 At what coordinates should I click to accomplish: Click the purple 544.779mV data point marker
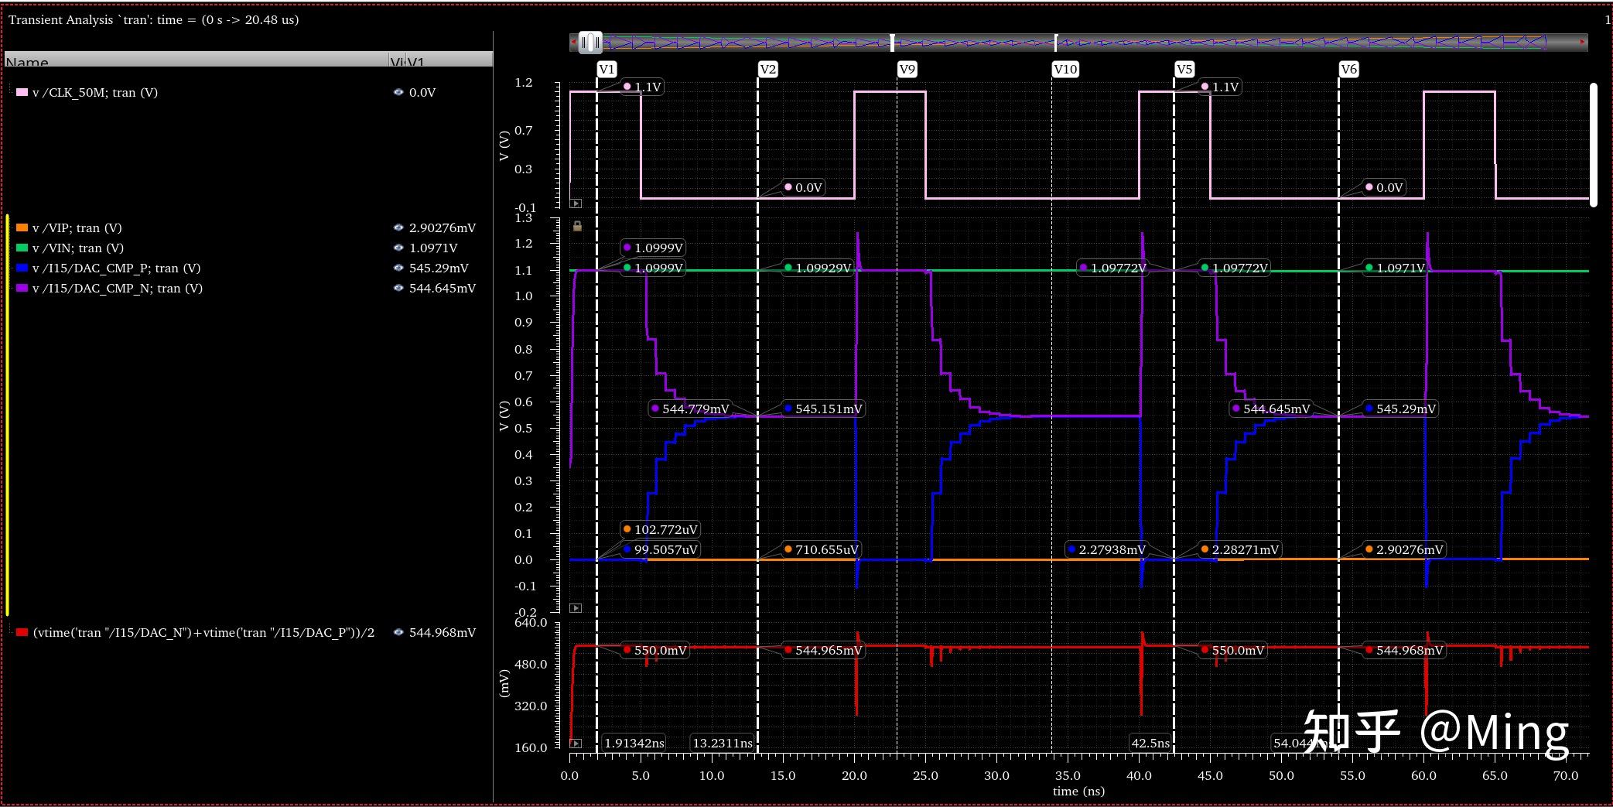pos(656,409)
